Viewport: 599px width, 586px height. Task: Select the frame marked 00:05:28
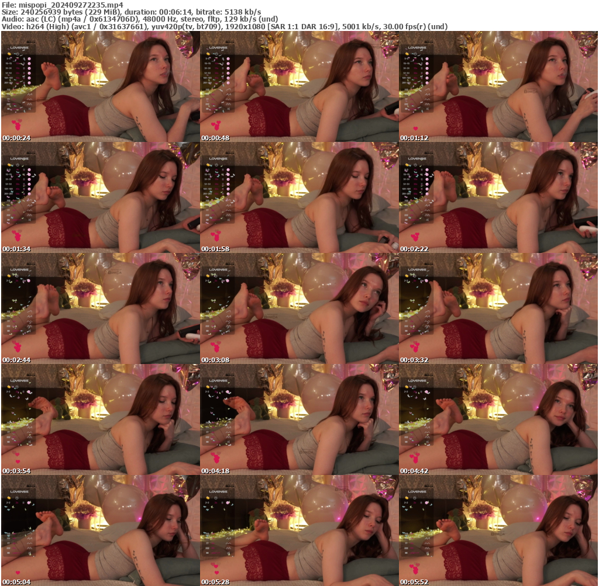[299, 530]
